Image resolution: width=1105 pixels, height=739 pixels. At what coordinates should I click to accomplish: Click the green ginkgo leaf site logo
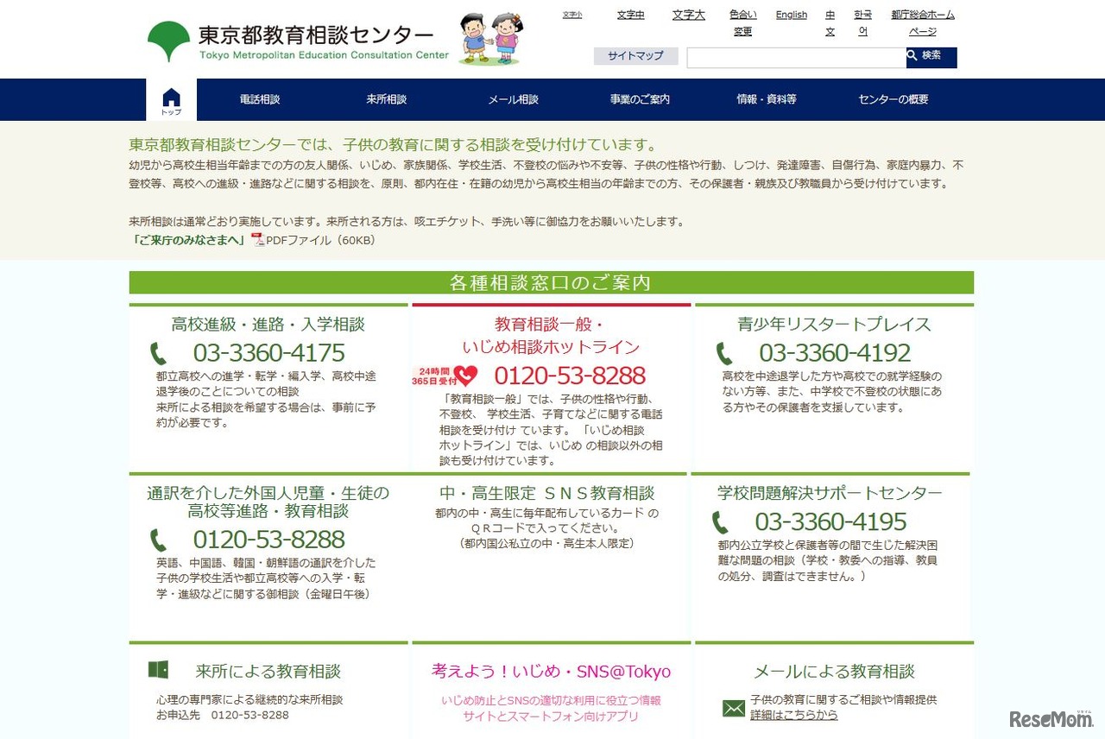(168, 41)
